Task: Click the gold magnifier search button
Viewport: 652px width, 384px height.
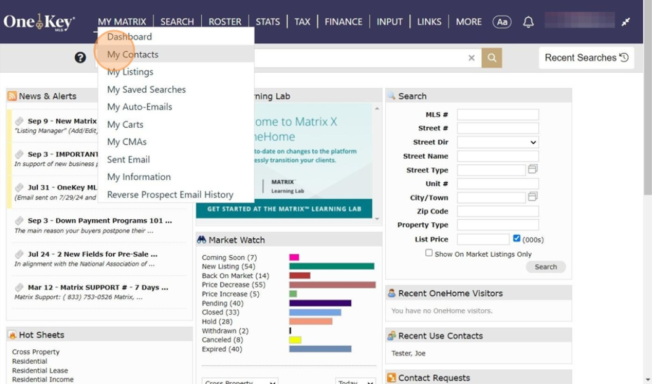Action: (492, 58)
